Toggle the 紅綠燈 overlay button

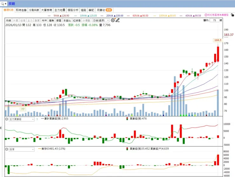click(77, 20)
